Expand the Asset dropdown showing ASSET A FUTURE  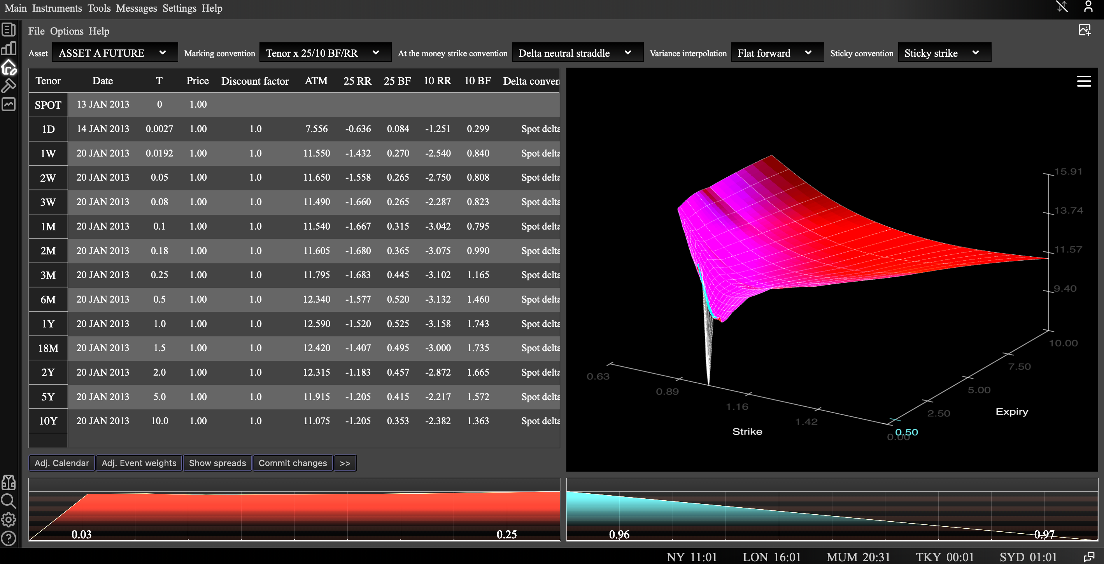[x=114, y=53]
